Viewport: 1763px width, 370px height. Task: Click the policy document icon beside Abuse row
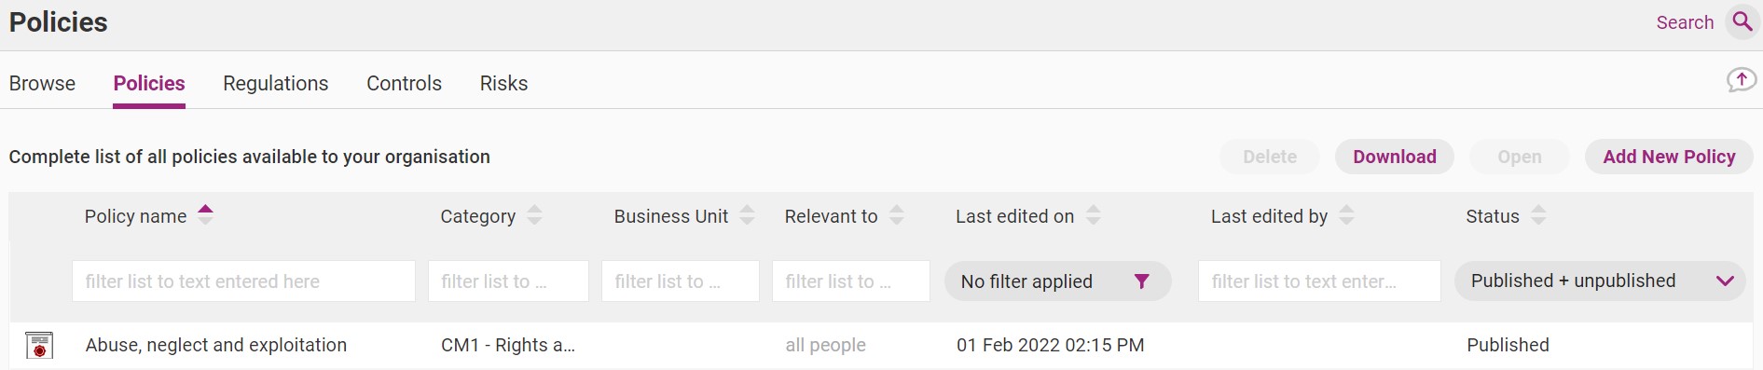point(39,346)
